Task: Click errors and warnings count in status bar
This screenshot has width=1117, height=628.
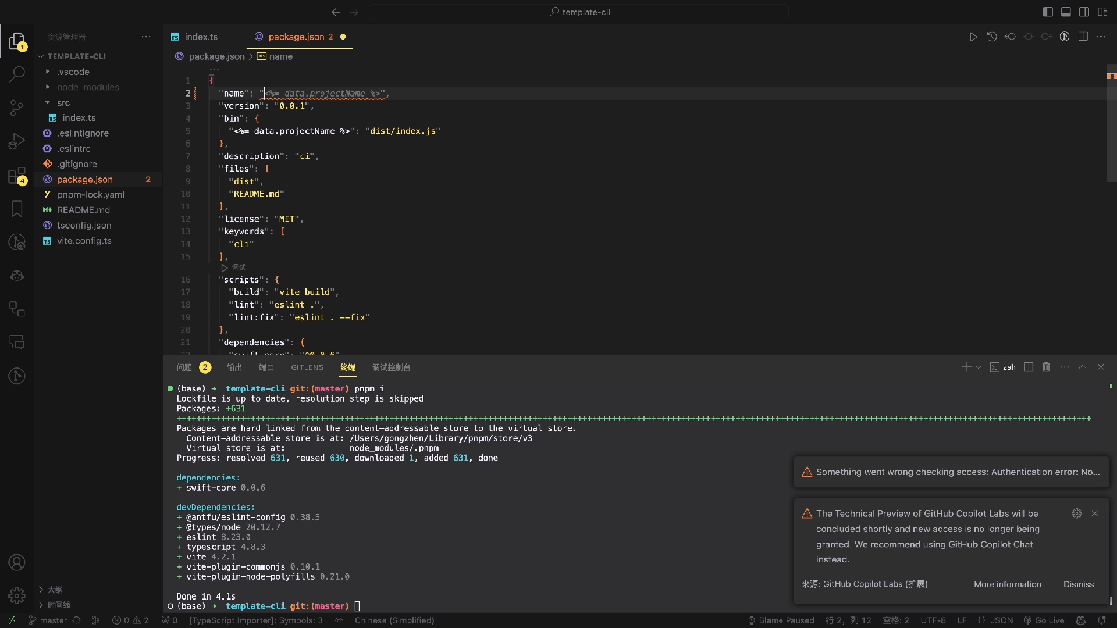Action: 130,620
